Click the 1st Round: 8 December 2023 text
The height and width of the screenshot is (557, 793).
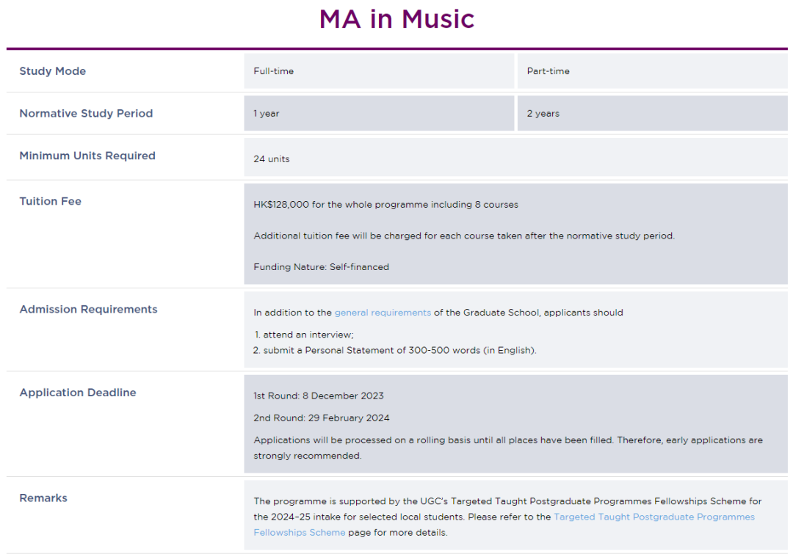point(319,396)
